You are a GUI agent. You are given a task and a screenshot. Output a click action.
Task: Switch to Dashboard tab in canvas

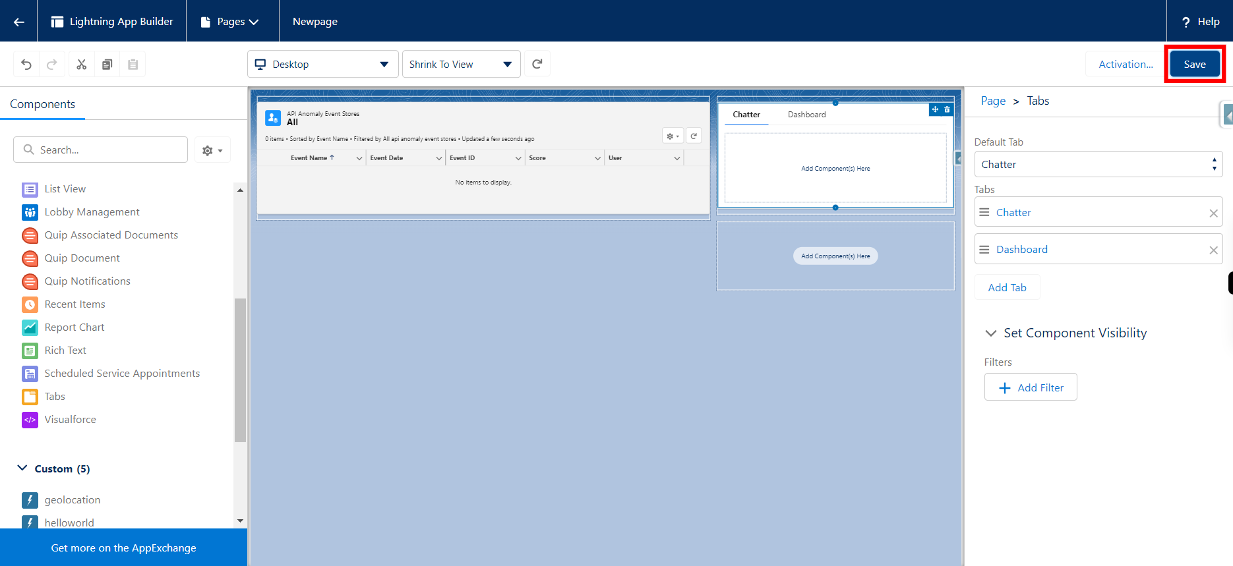click(x=806, y=115)
